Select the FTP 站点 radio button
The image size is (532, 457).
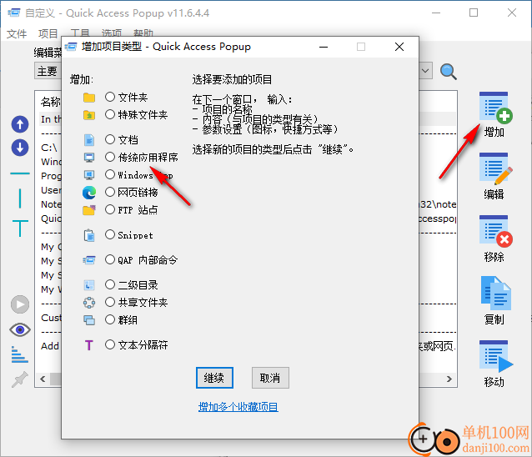(x=109, y=209)
